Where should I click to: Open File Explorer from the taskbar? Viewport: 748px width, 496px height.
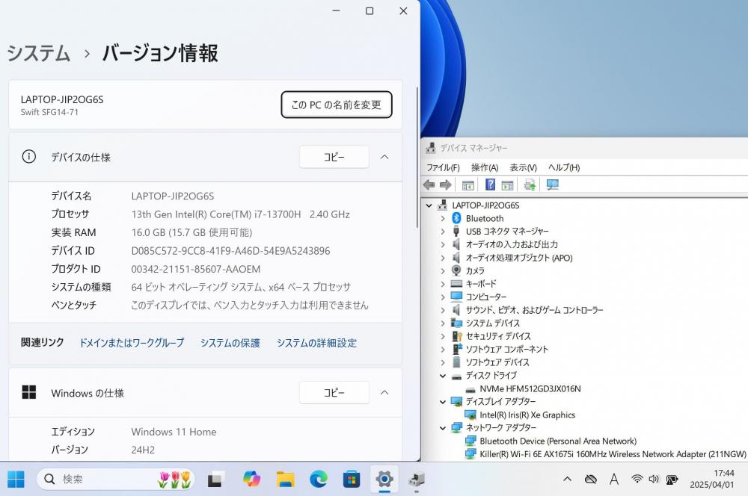(x=285, y=479)
